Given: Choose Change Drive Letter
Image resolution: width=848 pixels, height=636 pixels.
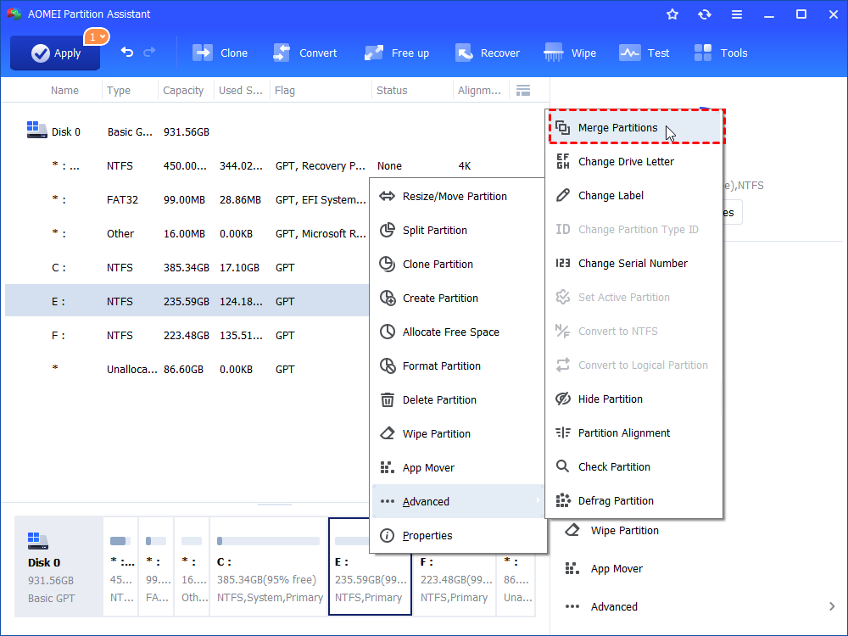Looking at the screenshot, I should 633,162.
